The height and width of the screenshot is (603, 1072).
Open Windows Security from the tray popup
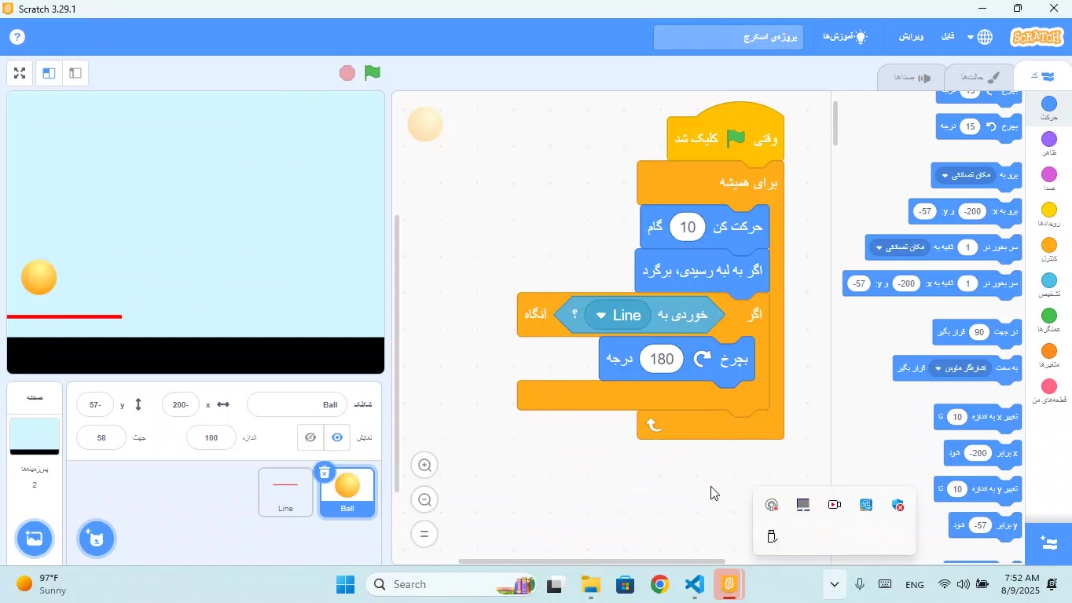pos(898,505)
